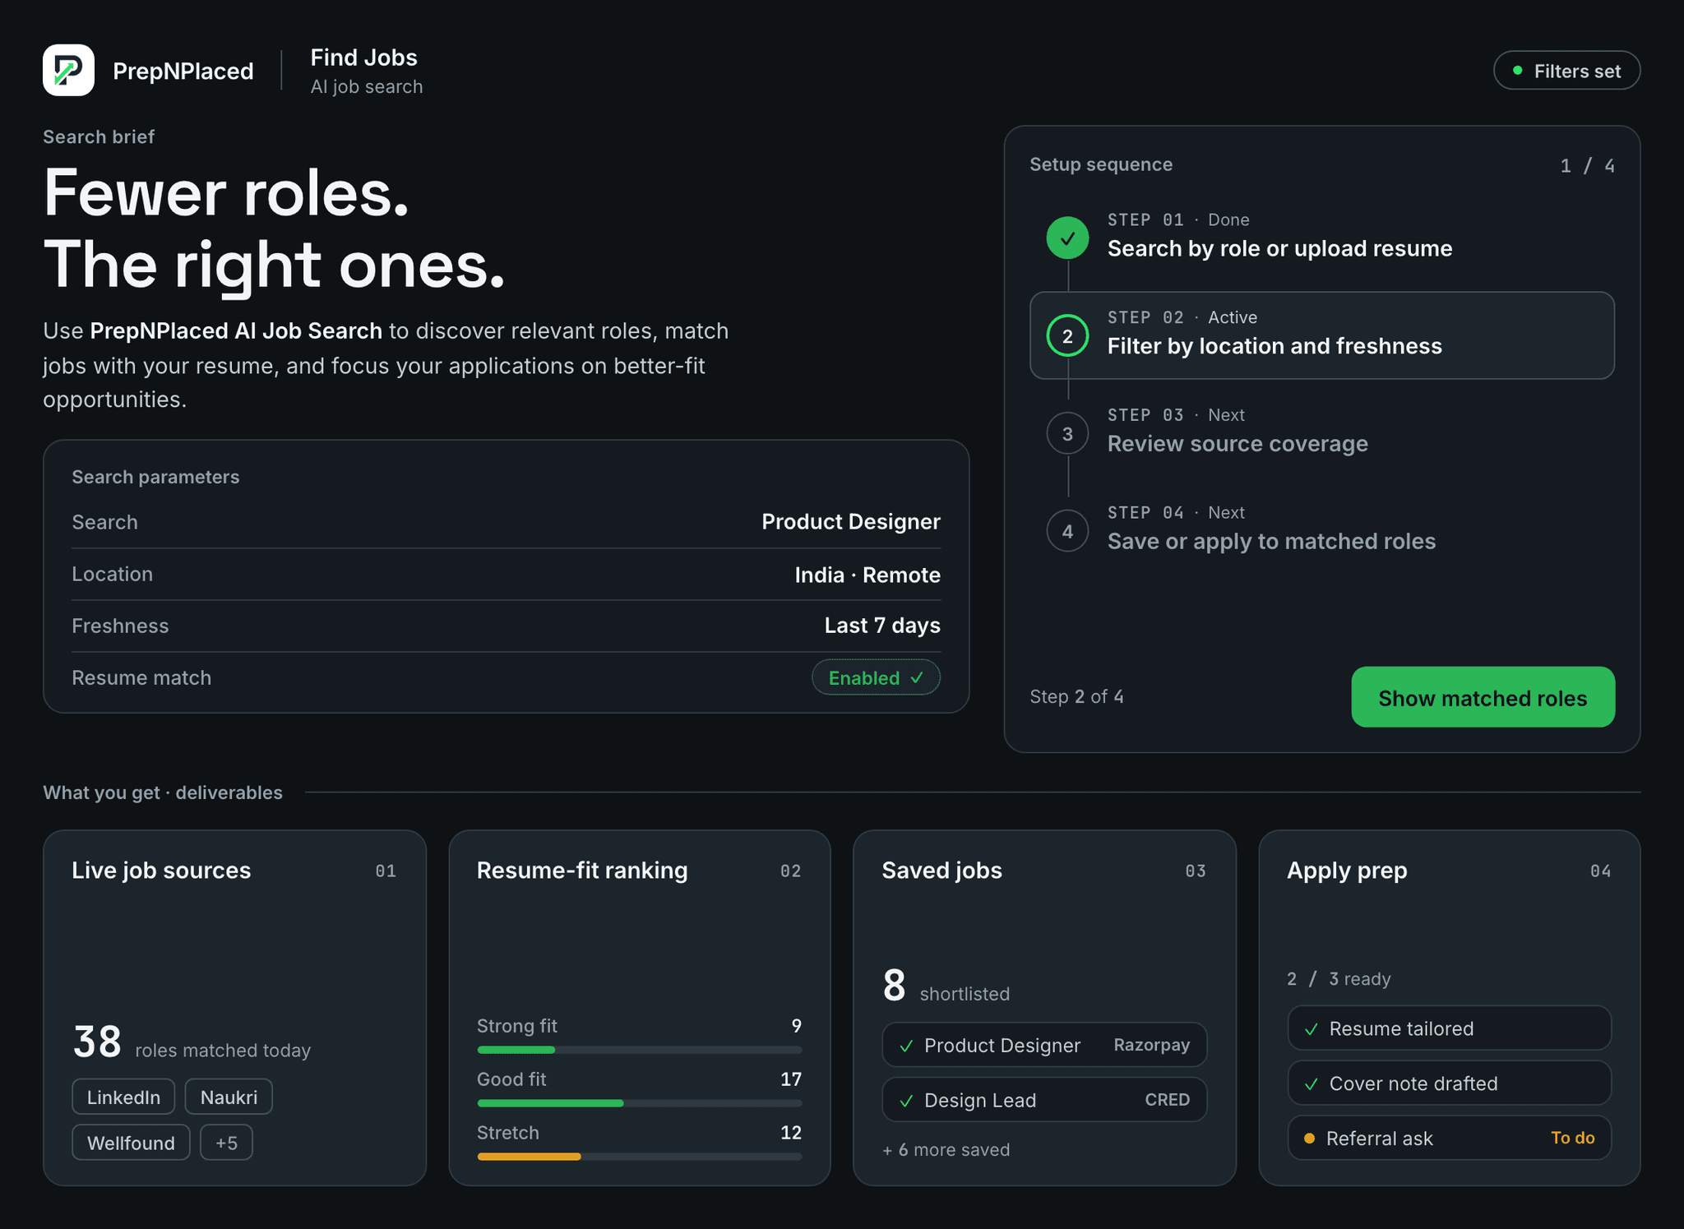Click the PrepNPlaced logo icon

point(68,70)
